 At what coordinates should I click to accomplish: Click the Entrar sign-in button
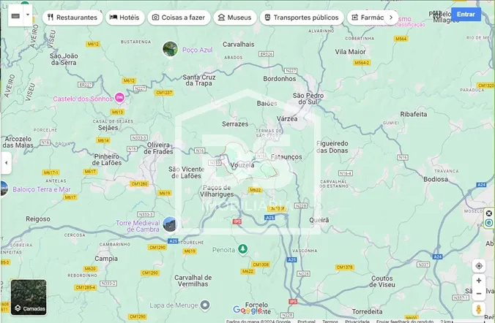tap(466, 14)
